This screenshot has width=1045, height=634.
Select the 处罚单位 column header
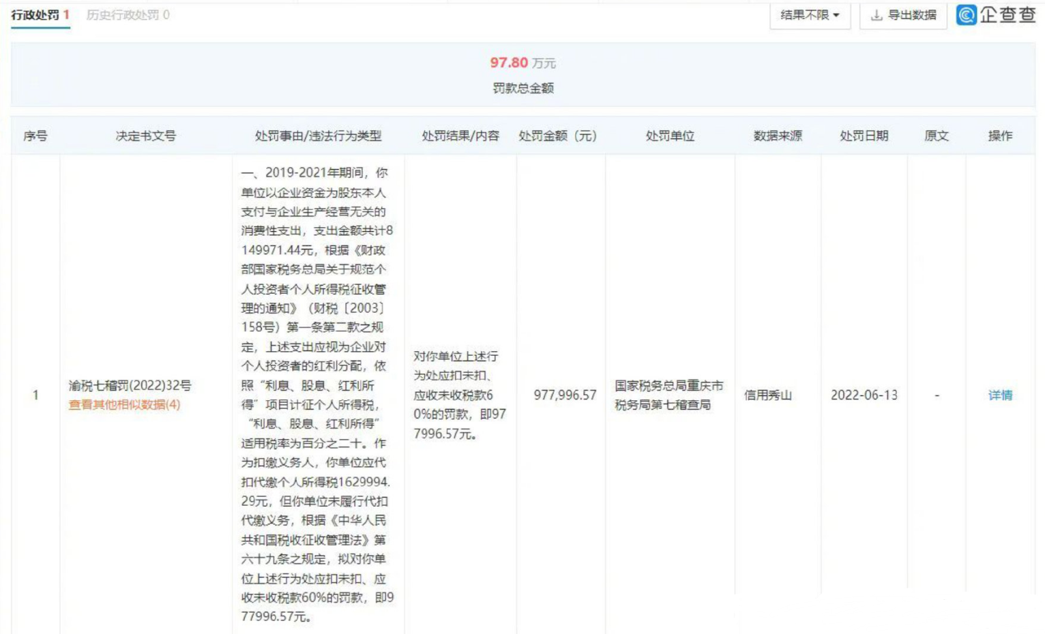tap(670, 136)
